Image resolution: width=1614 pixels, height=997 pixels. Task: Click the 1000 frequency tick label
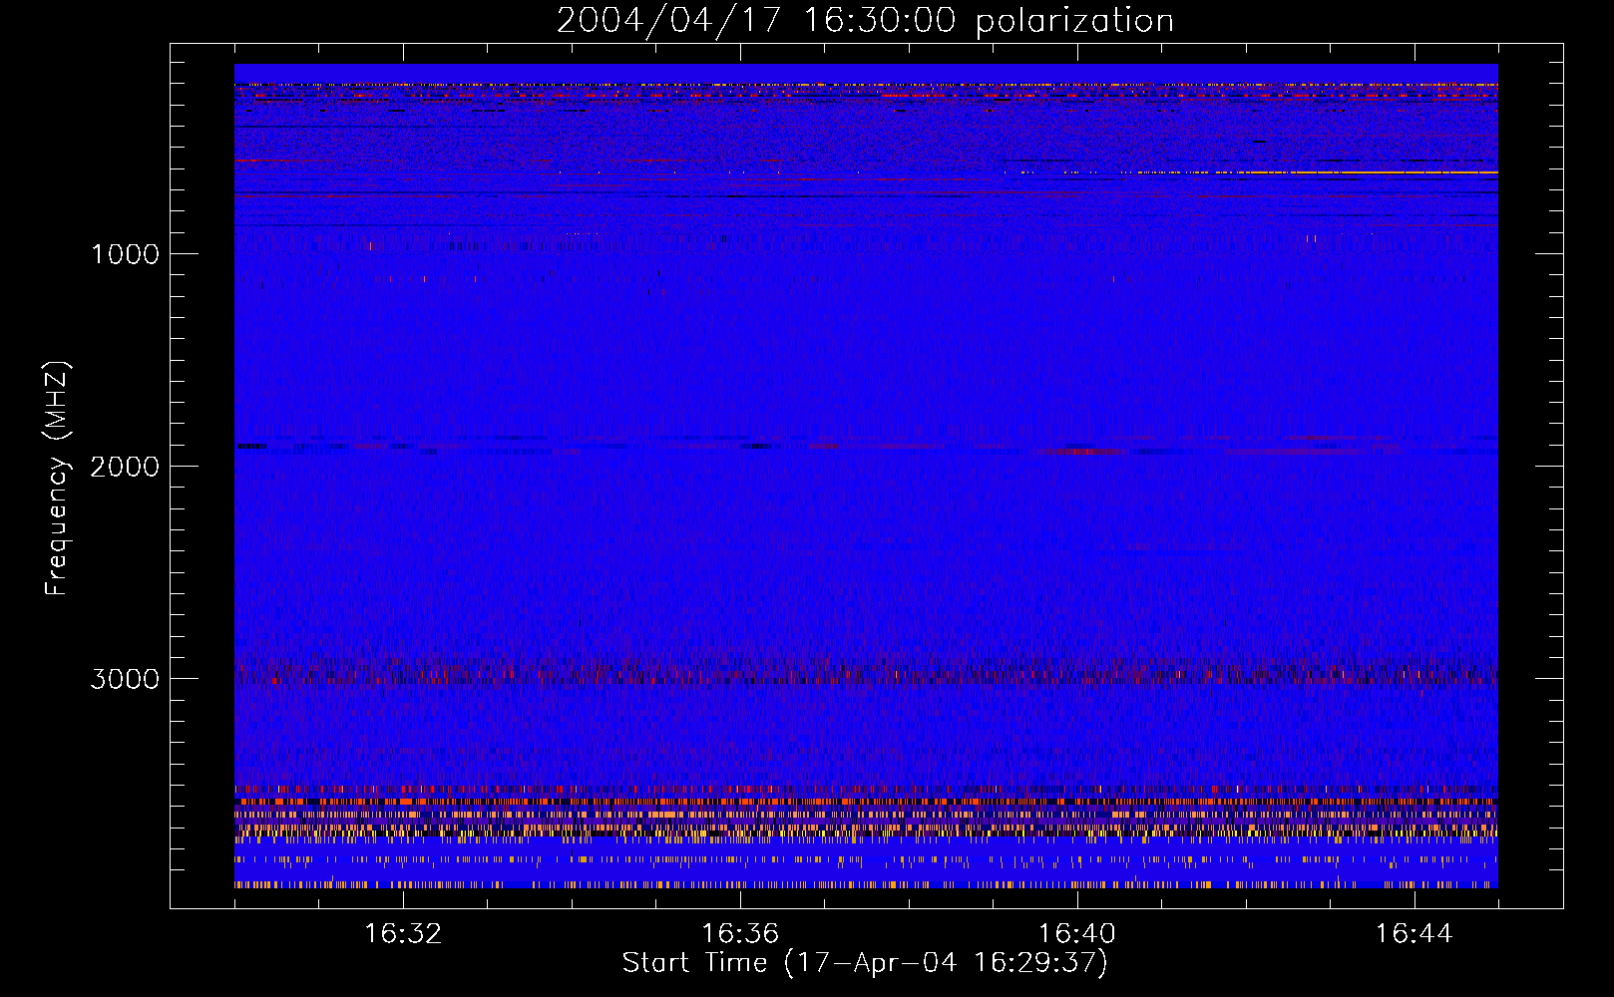coord(125,254)
